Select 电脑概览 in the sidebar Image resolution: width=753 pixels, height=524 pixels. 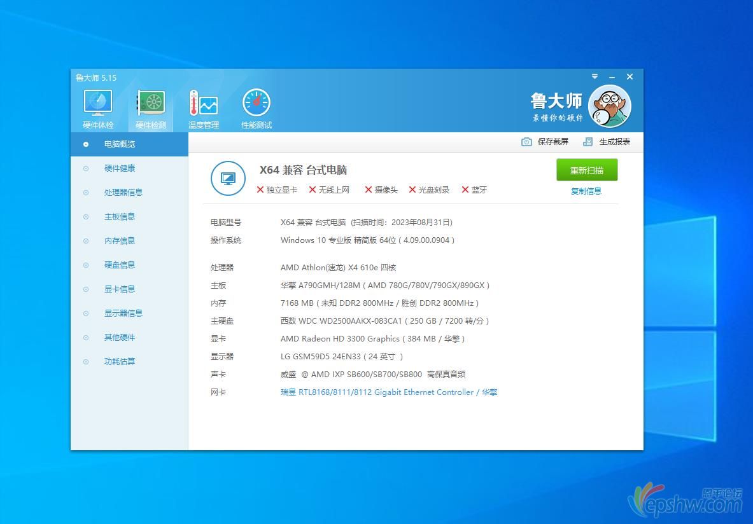click(x=129, y=144)
